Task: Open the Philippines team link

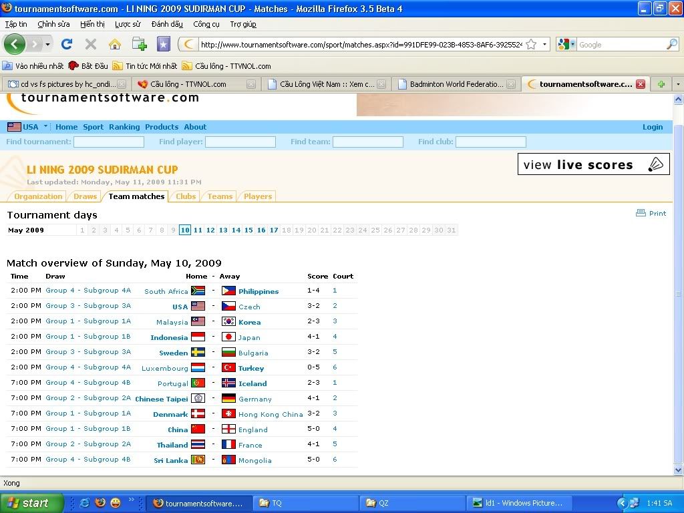Action: 259,291
